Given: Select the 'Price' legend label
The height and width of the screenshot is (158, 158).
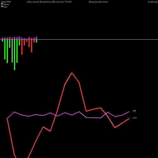Looking at the screenshot, I should [5, 7].
